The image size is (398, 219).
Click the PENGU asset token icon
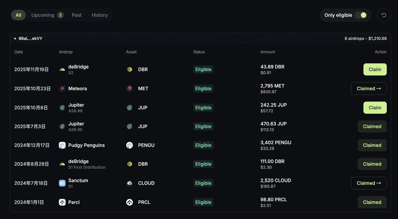coord(130,145)
